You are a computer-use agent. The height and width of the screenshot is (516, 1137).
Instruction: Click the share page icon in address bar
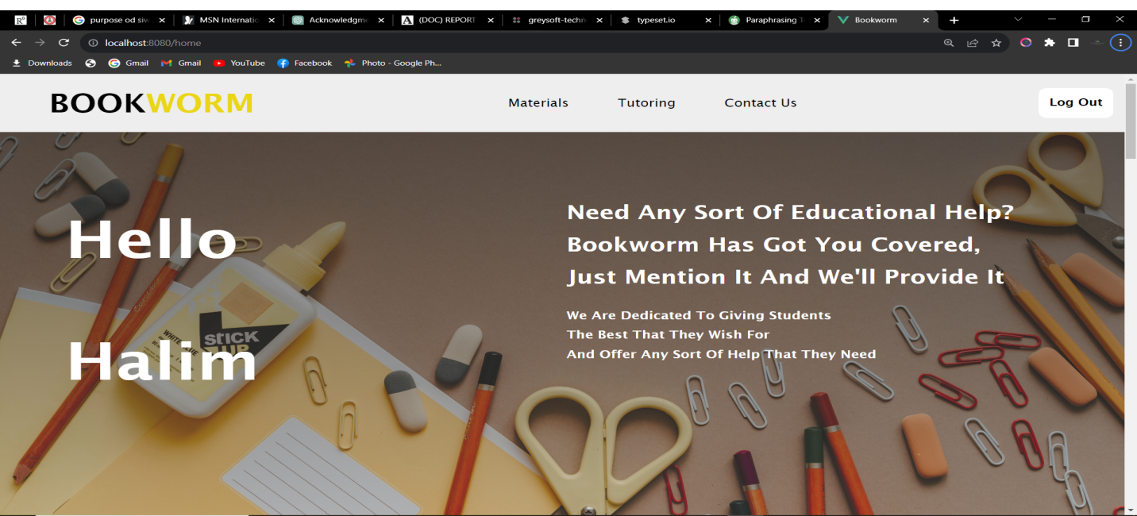coord(972,43)
